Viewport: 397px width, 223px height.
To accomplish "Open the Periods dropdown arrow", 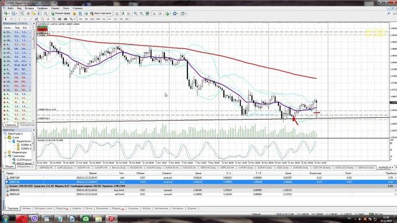I will [x=178, y=14].
